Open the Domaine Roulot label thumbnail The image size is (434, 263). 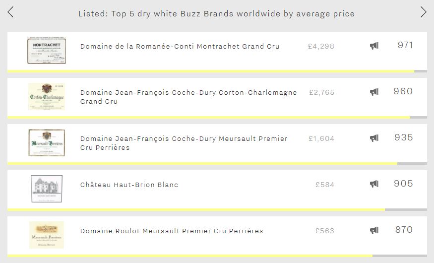point(47,235)
